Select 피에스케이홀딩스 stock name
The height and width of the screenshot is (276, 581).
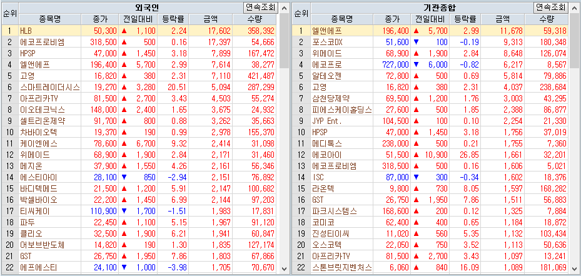pos(341,110)
